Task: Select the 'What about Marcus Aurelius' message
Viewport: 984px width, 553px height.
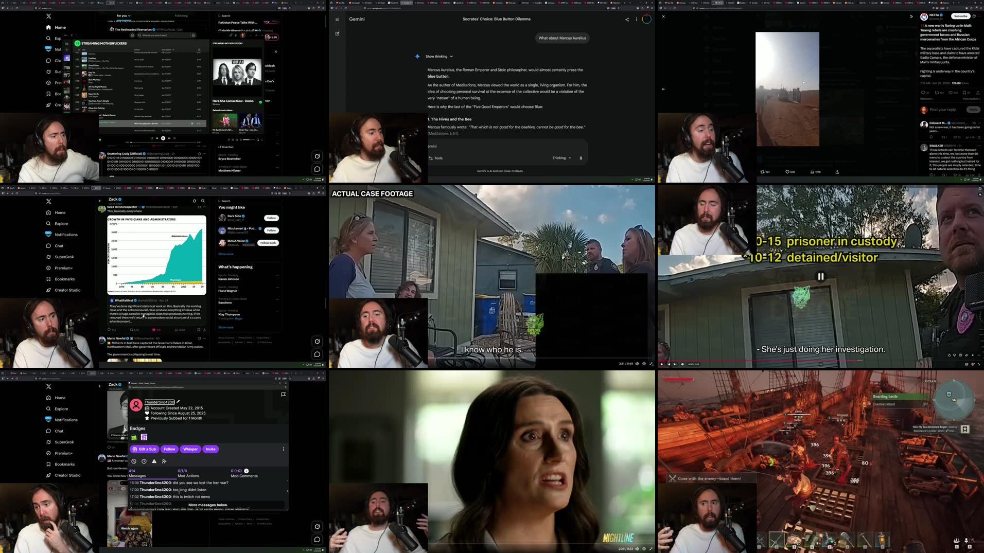Action: pos(562,38)
